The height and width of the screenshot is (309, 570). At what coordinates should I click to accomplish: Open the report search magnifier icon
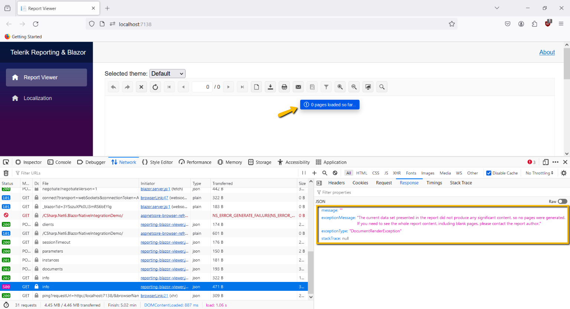click(382, 87)
